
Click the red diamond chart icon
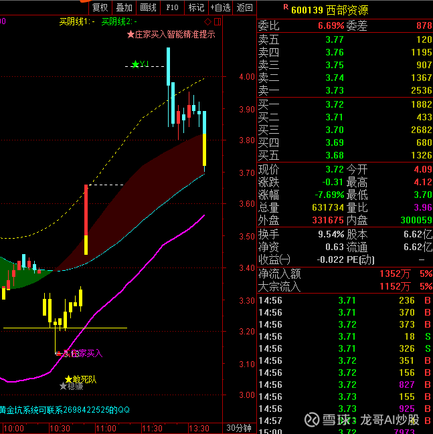tap(207, 21)
